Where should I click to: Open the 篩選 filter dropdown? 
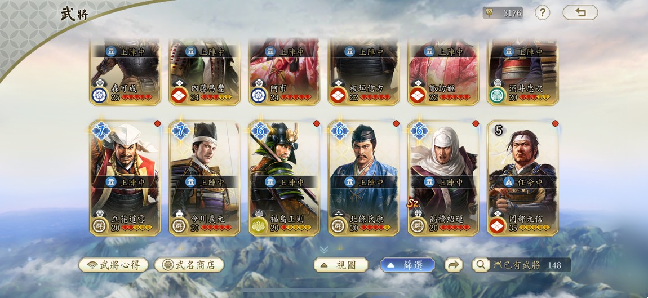click(x=407, y=265)
